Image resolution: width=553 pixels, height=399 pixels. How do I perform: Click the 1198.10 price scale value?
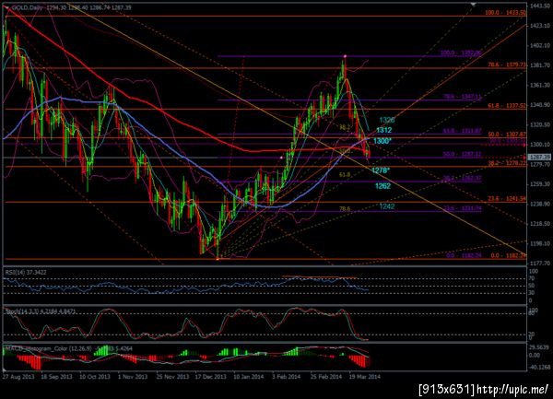coord(540,243)
